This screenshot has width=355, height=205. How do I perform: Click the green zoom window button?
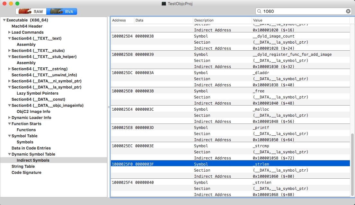(17, 4)
